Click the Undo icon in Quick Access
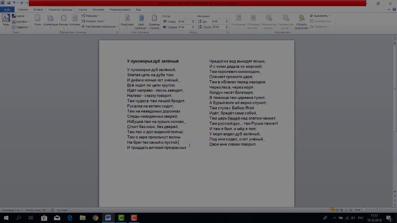The height and width of the screenshot is (223, 397). click(14, 3)
